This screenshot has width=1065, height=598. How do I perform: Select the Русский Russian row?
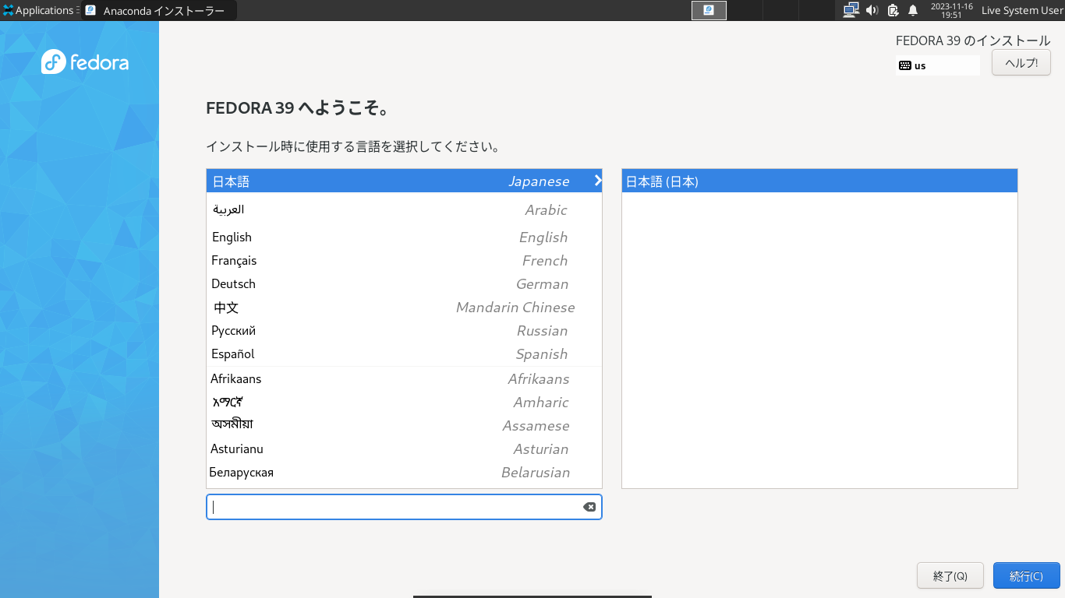404,330
